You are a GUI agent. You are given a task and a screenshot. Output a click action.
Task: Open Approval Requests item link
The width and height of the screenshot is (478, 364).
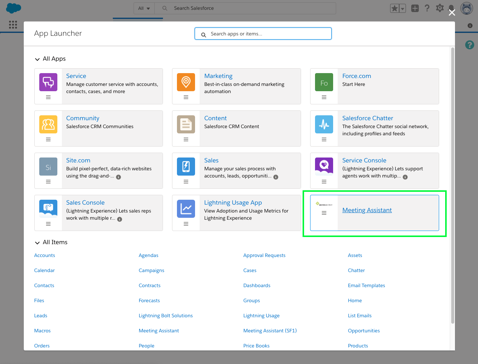[x=264, y=255]
